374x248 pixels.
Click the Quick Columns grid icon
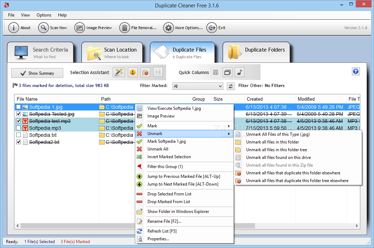[215, 72]
